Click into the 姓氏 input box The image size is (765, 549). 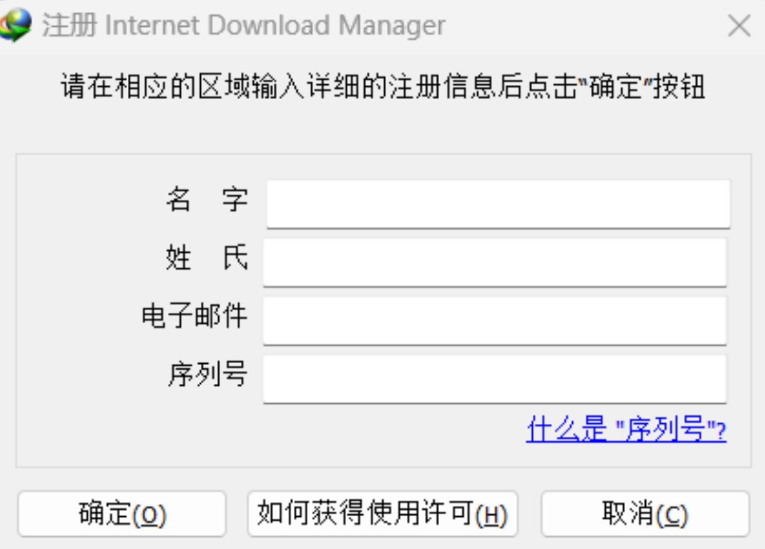495,262
